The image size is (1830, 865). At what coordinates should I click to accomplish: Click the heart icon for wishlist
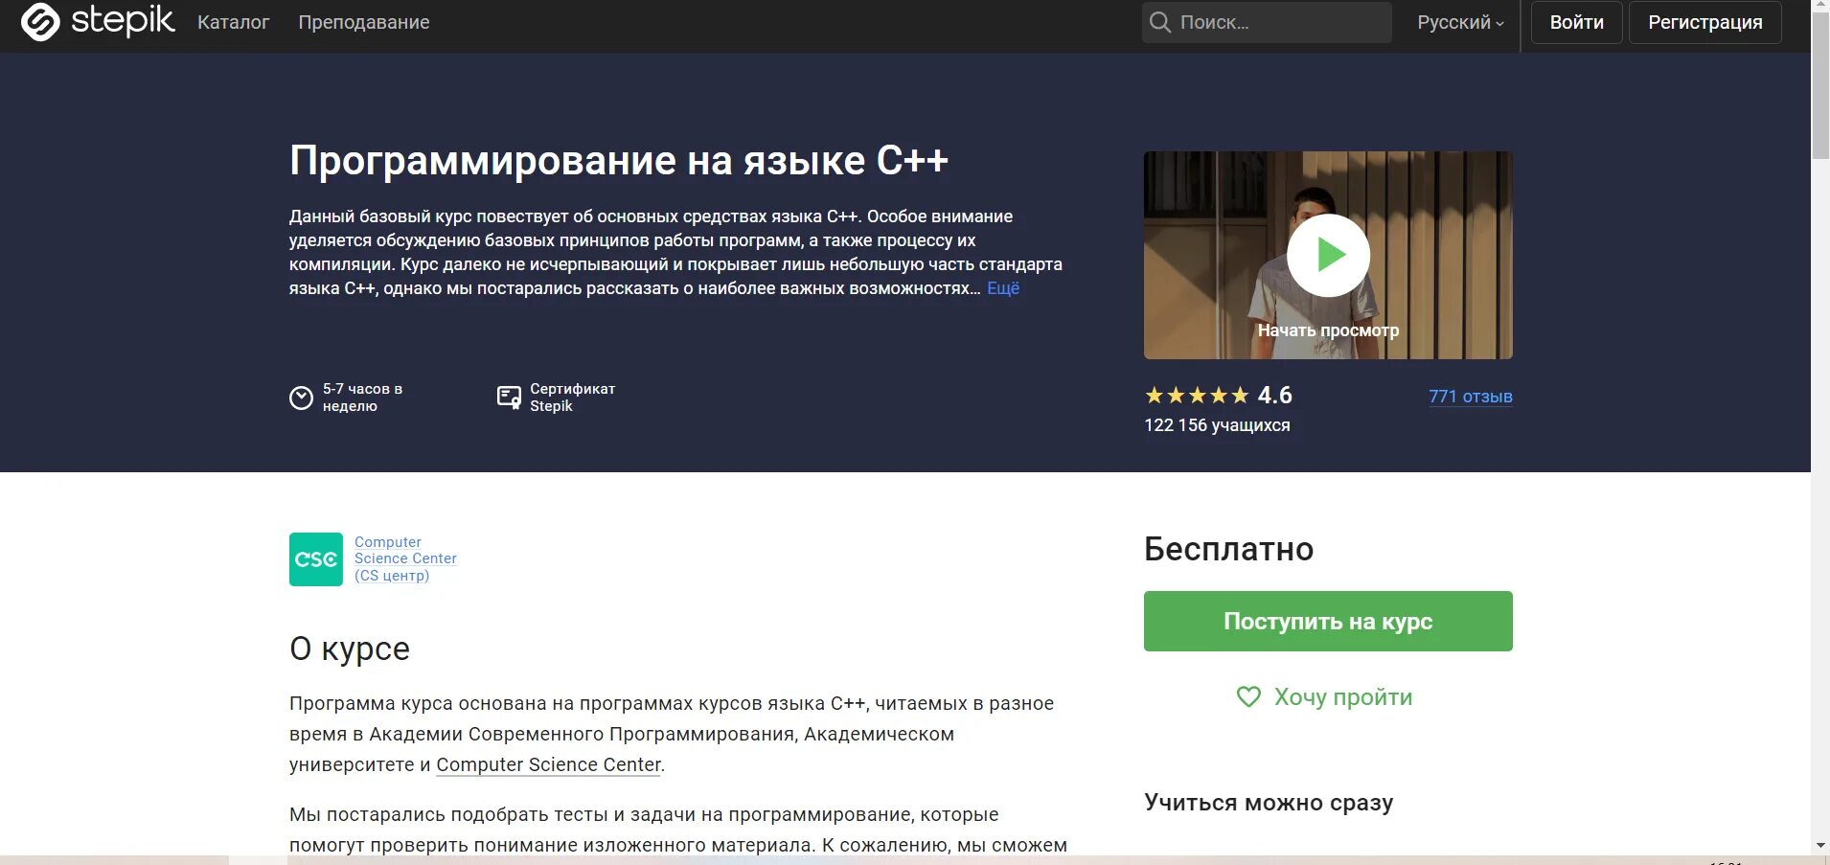point(1248,696)
